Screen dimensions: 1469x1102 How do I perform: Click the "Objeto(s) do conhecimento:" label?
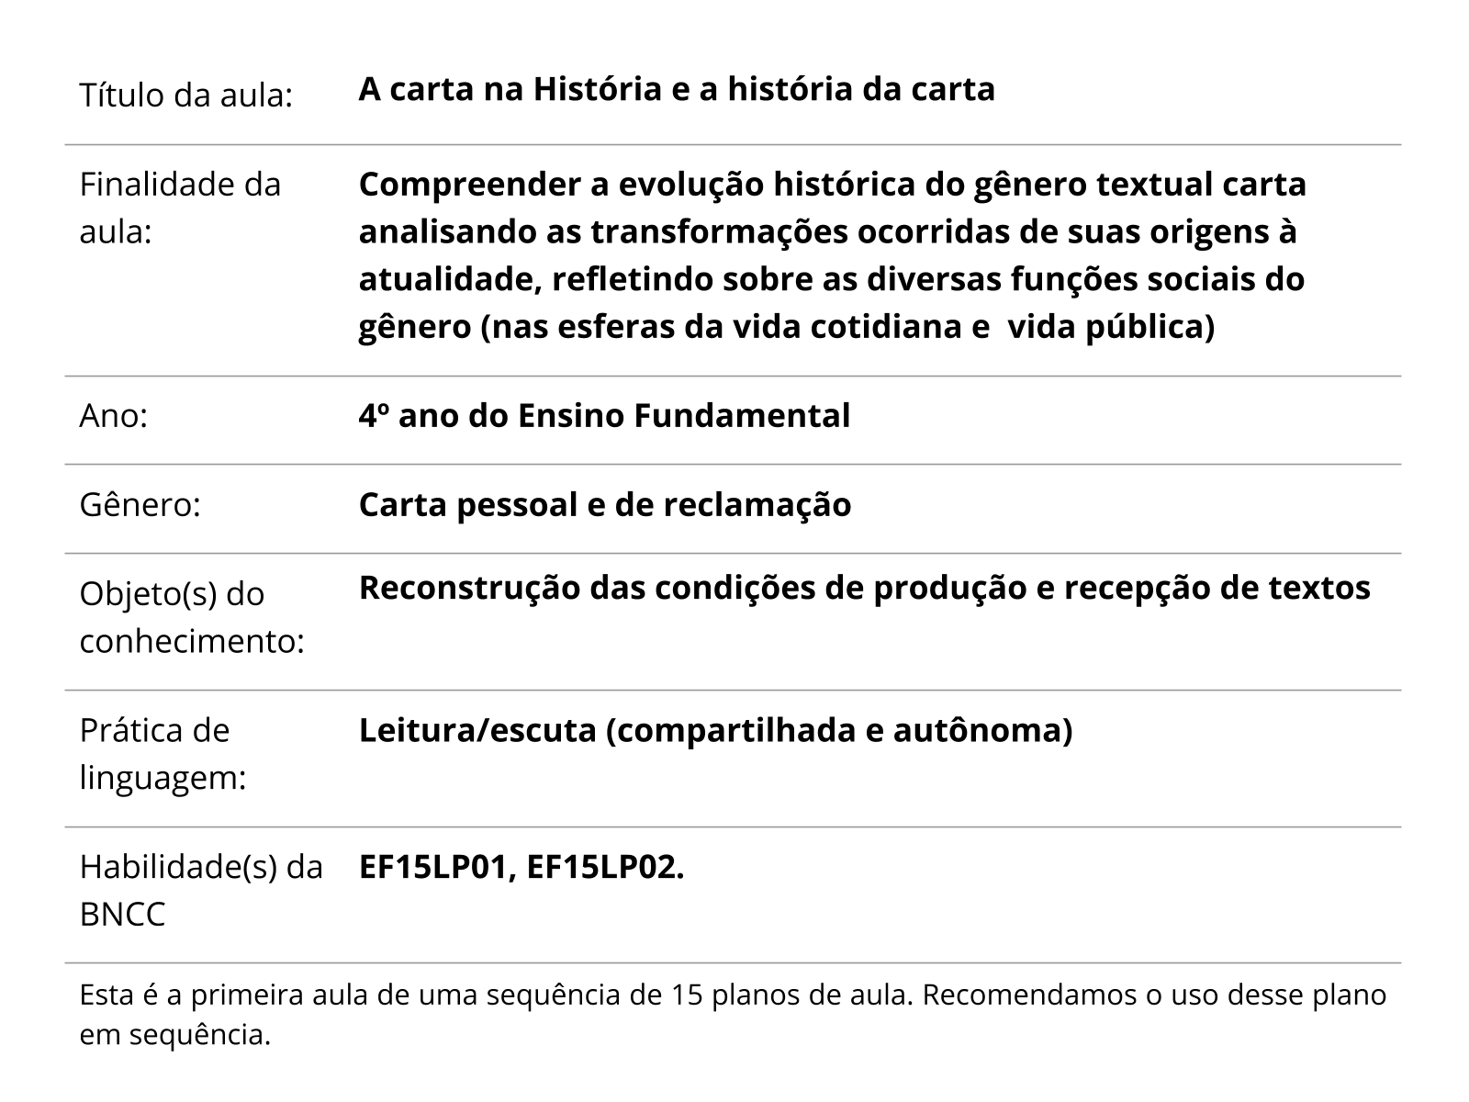click(x=191, y=617)
